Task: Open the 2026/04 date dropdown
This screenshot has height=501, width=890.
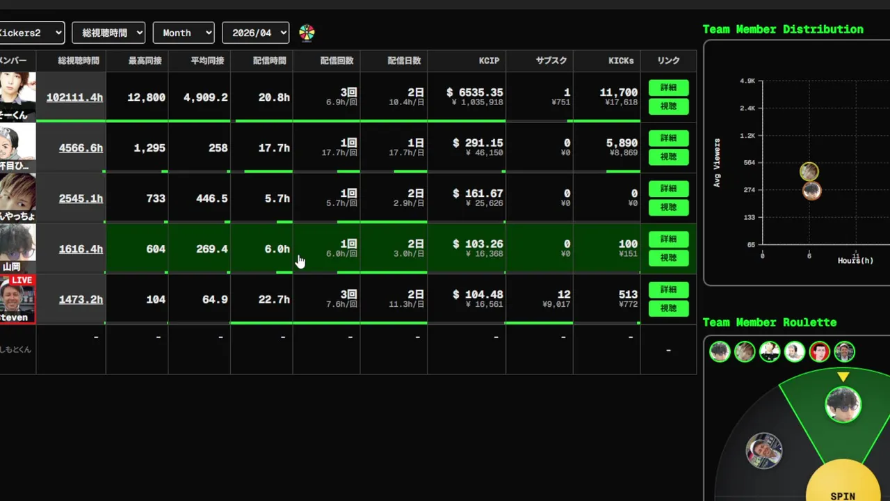Action: click(x=255, y=33)
